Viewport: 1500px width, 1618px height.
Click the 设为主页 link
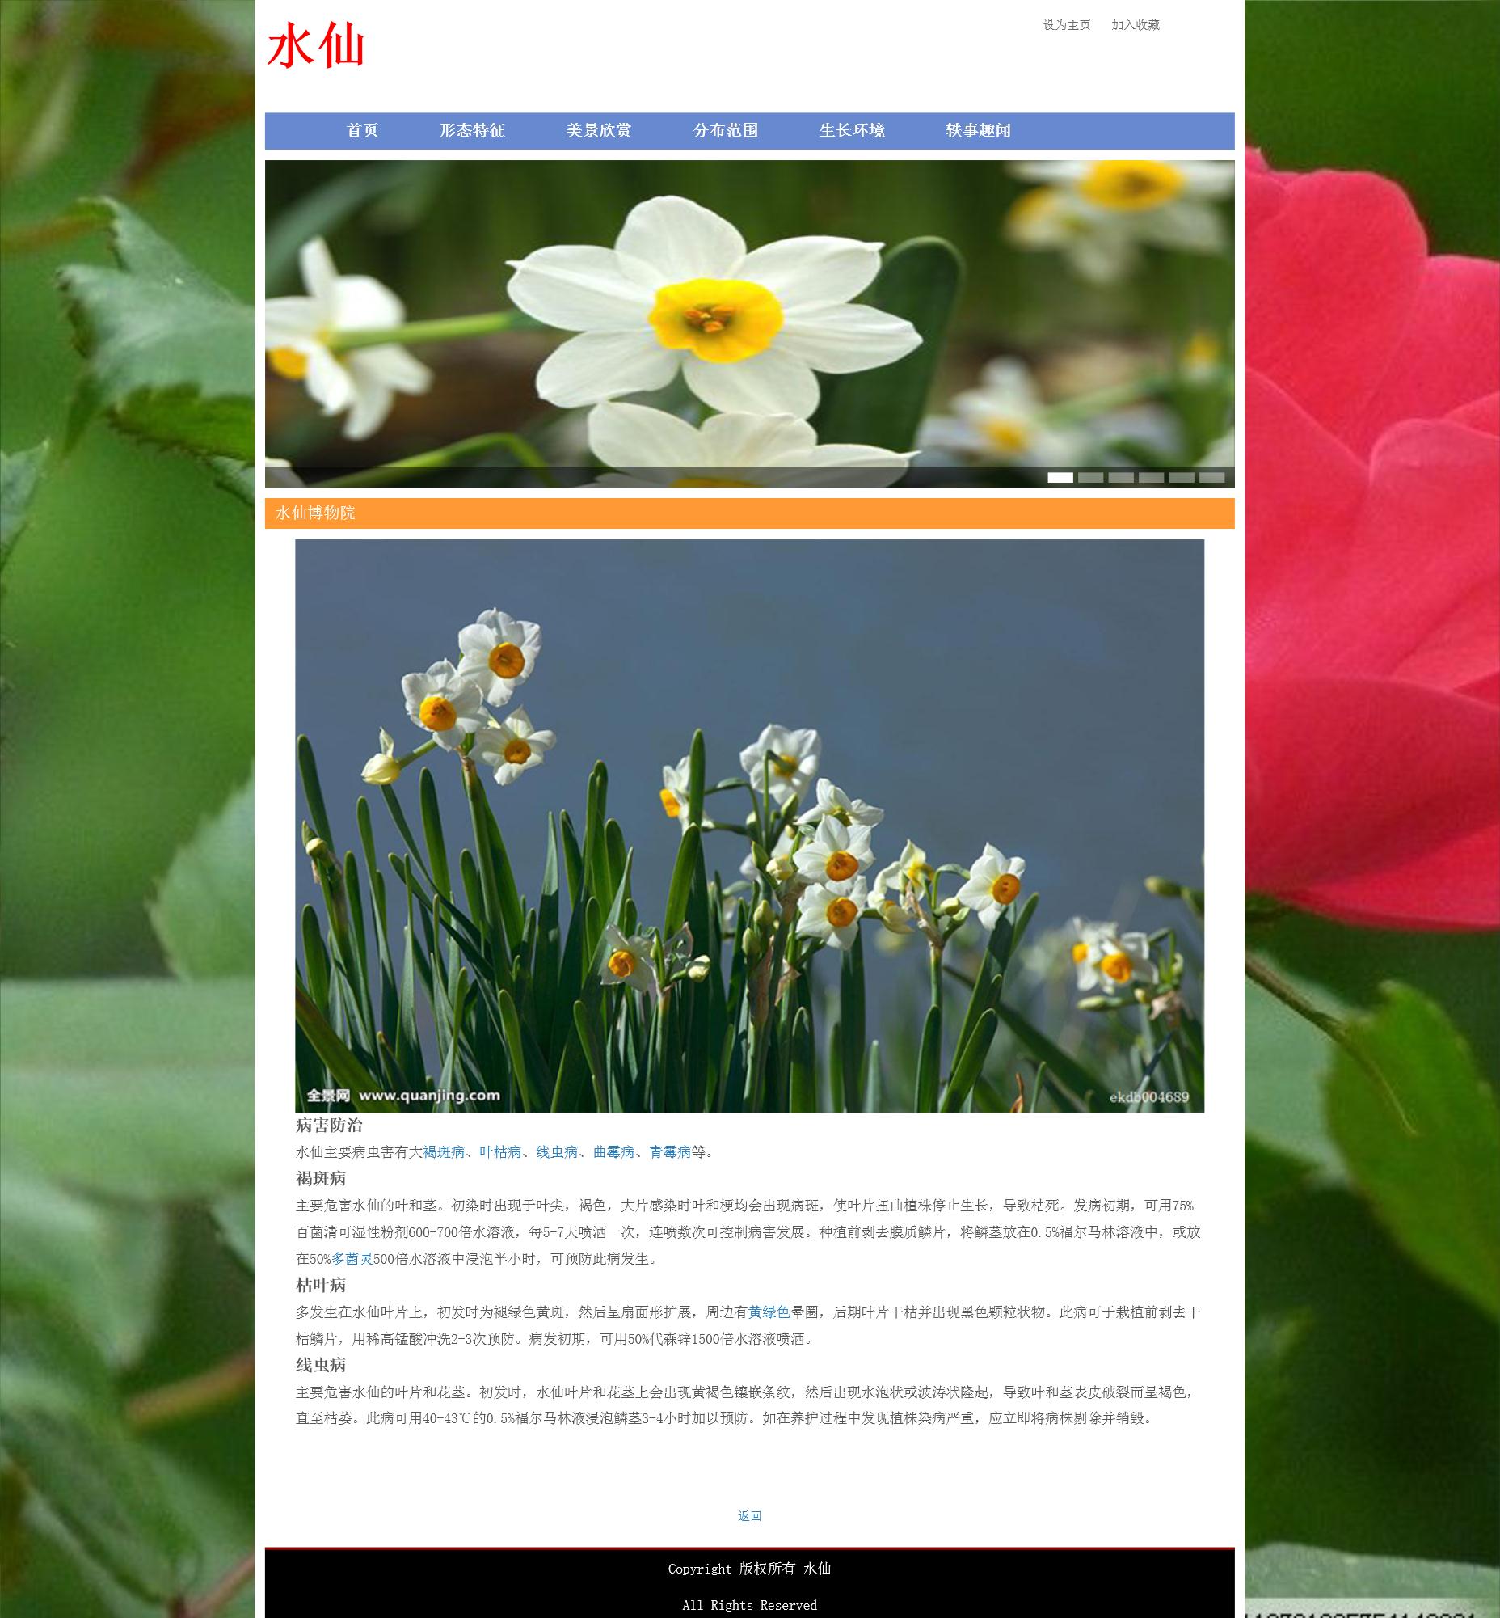[1066, 25]
